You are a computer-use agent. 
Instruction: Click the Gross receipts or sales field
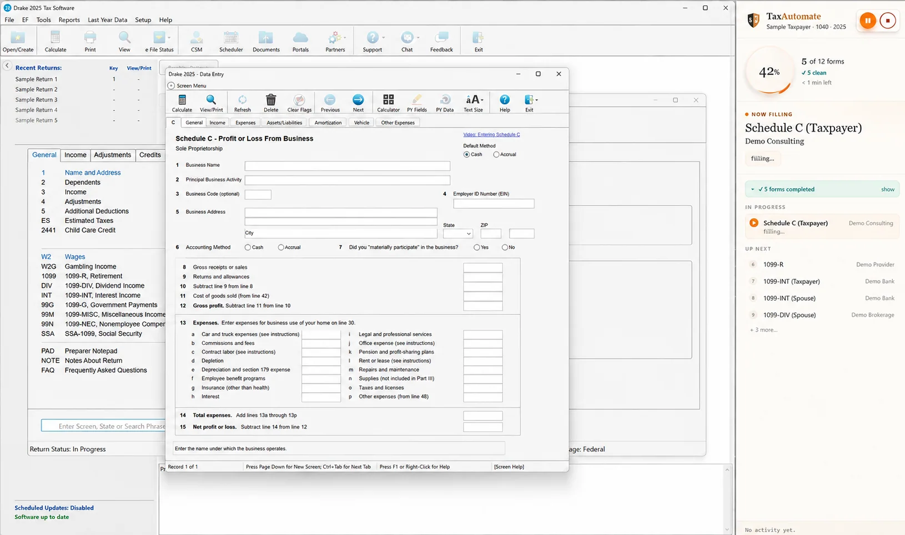click(x=483, y=267)
